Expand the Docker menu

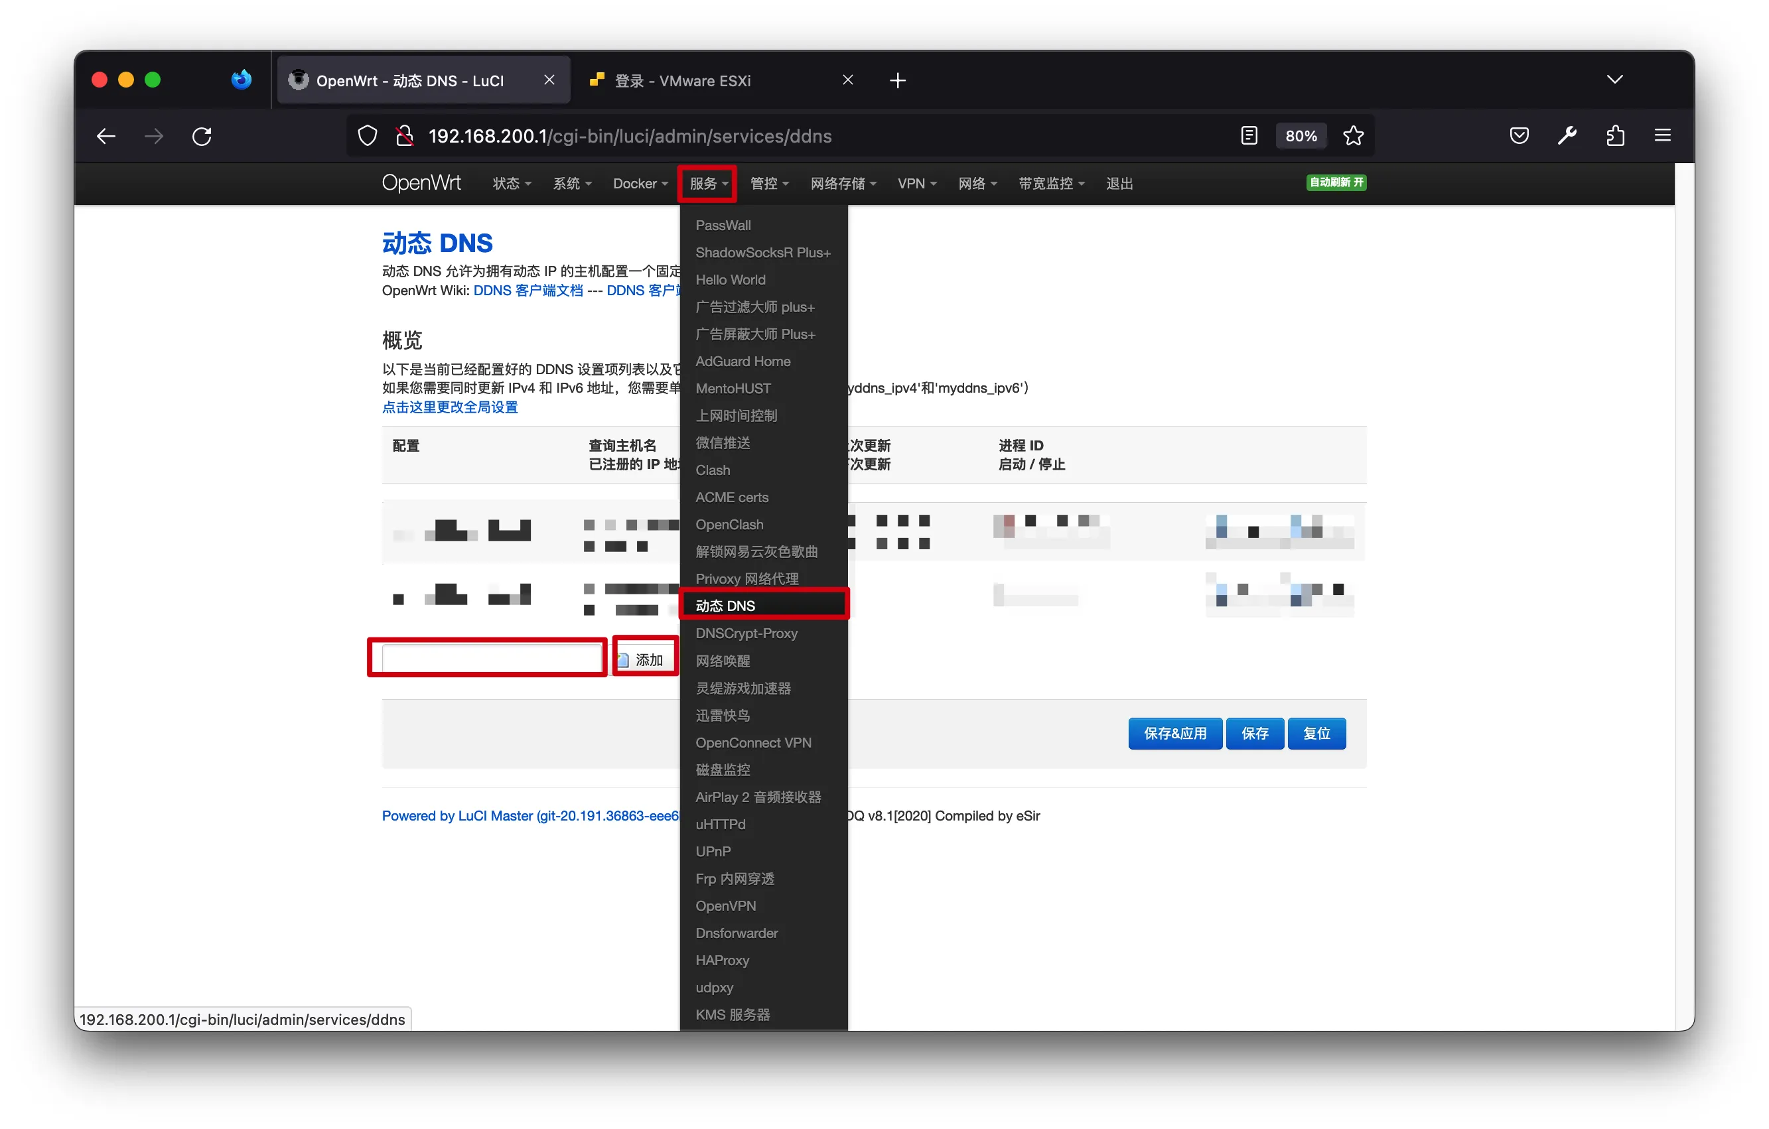tap(640, 184)
